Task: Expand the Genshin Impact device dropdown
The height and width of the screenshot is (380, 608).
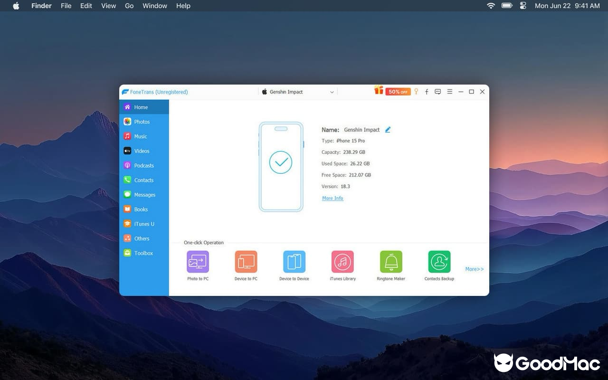Action: click(298, 92)
